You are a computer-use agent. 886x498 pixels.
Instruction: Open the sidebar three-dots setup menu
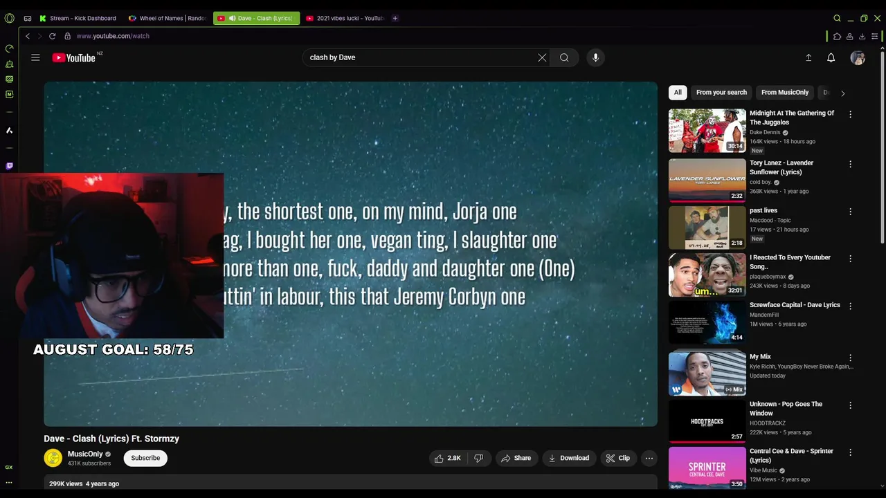pyautogui.click(x=9, y=483)
